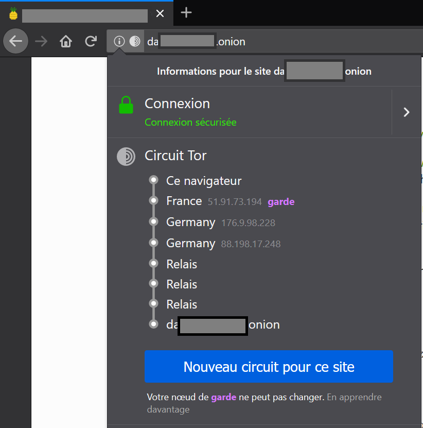Click the green padlock icon

pyautogui.click(x=126, y=105)
